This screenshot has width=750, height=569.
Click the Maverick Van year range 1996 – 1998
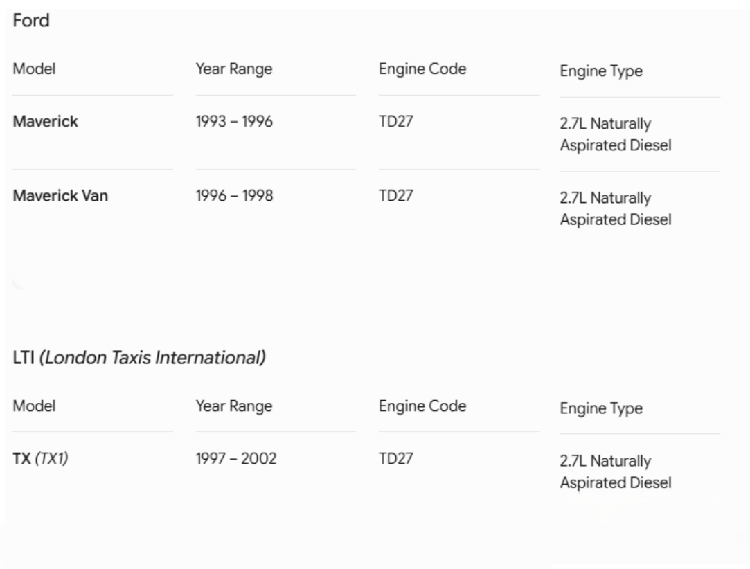pos(234,196)
